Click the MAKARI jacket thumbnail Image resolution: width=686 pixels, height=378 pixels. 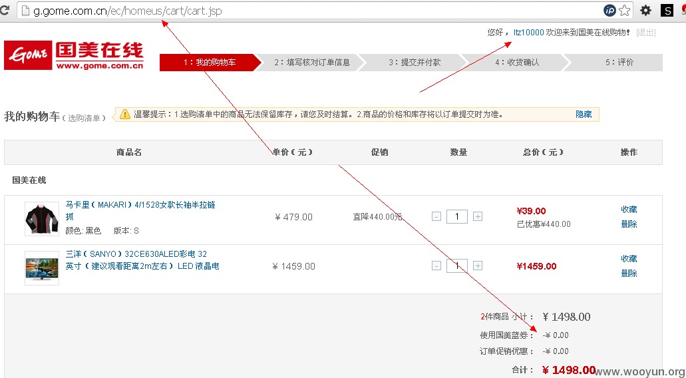(41, 219)
